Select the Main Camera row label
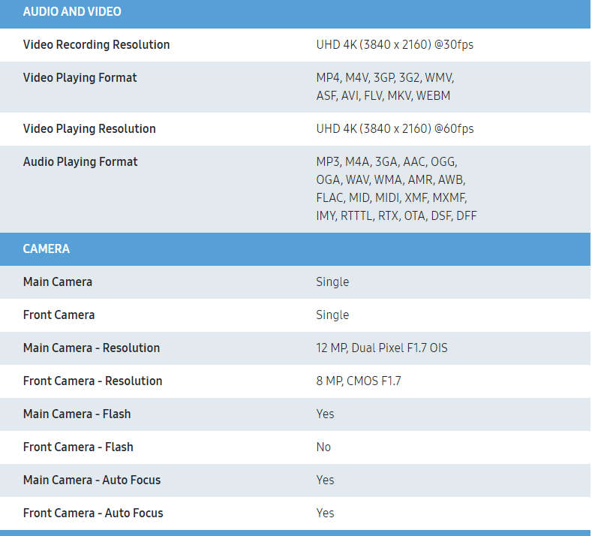The height and width of the screenshot is (536, 592). coord(58,282)
